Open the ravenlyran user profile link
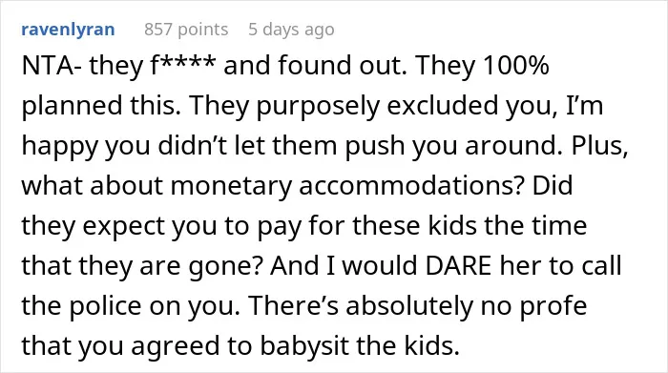This screenshot has width=668, height=373. click(x=68, y=30)
